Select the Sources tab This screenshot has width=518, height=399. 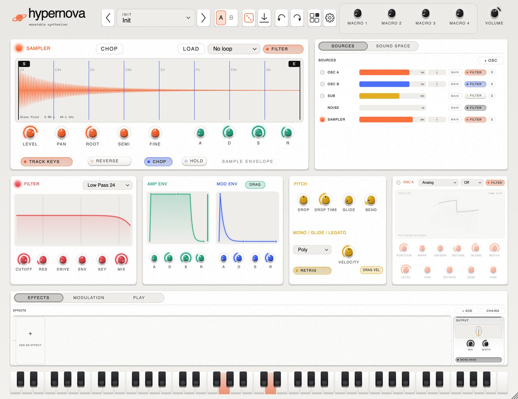[343, 46]
